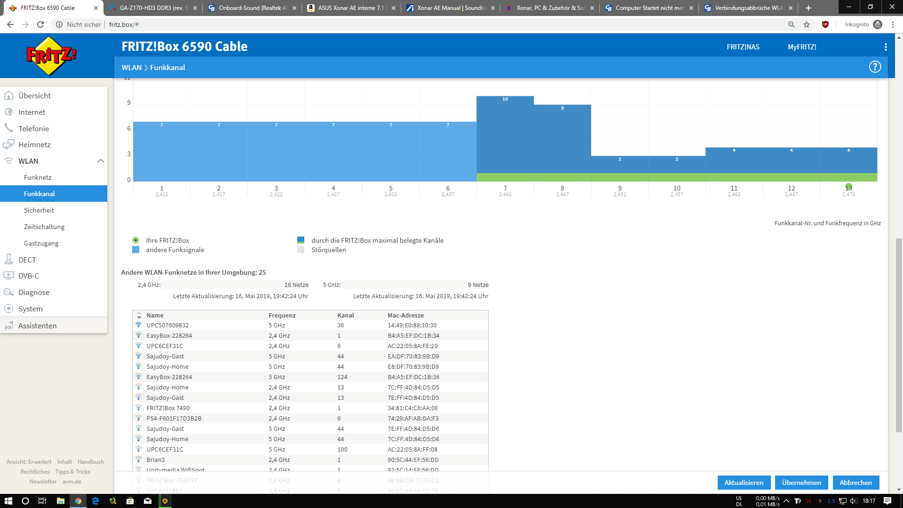Image resolution: width=903 pixels, height=508 pixels.
Task: Close the Onboard-Sound browser tab
Action: click(x=294, y=8)
